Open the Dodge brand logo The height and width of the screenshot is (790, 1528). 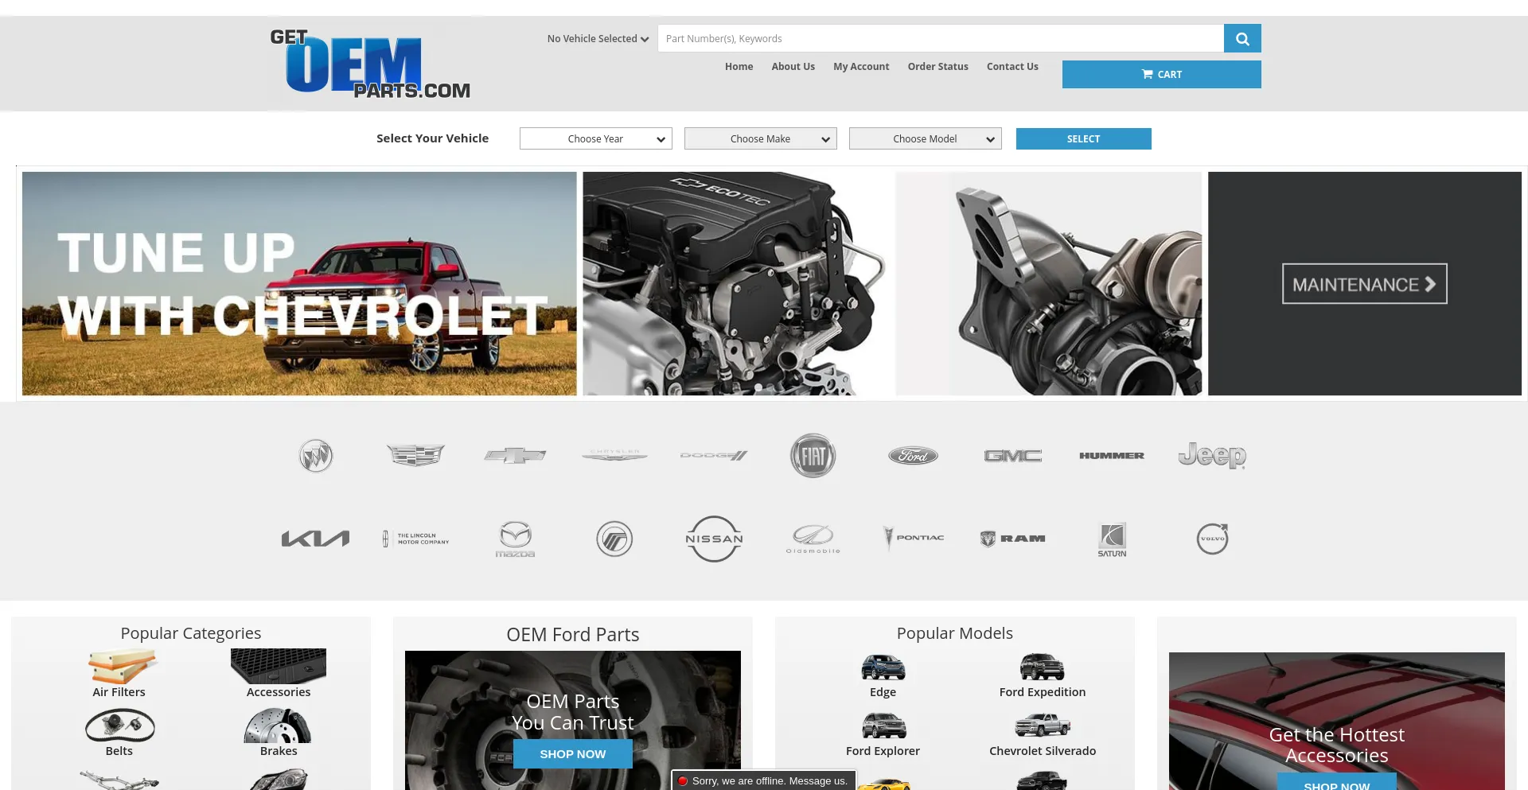pos(714,455)
